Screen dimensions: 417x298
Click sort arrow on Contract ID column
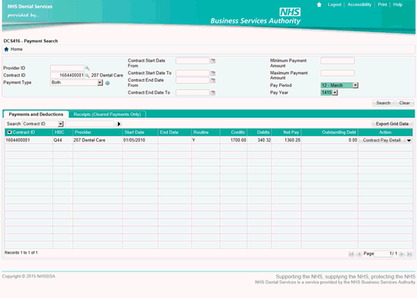point(9,132)
